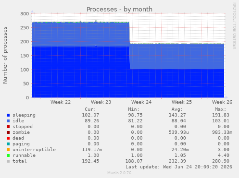Click the 'runnable' legend label

[24, 155]
